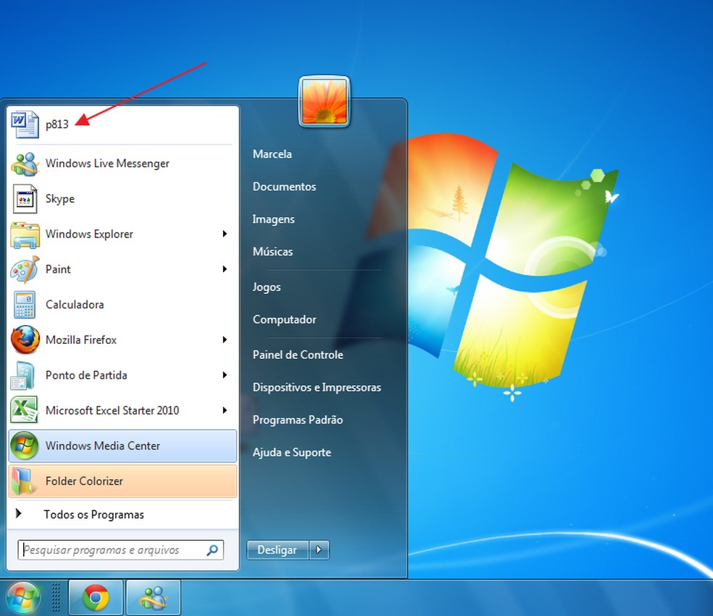Click the Pesquisar programas e arquivos field
The width and height of the screenshot is (713, 616).
[x=112, y=550]
